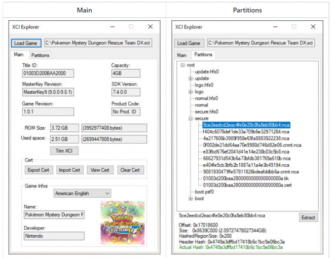Click the file path field in left window

pyautogui.click(x=98, y=43)
